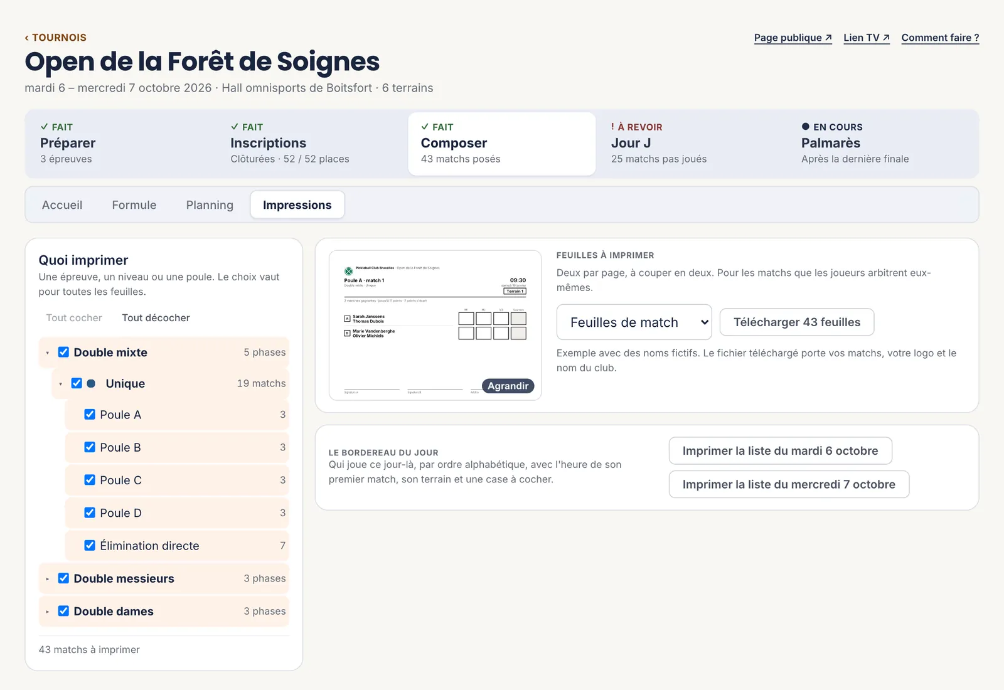Uncheck Poule D checkbox

pyautogui.click(x=90, y=512)
